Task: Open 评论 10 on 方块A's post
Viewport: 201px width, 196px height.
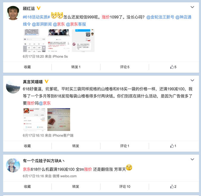Action: pos(125,187)
